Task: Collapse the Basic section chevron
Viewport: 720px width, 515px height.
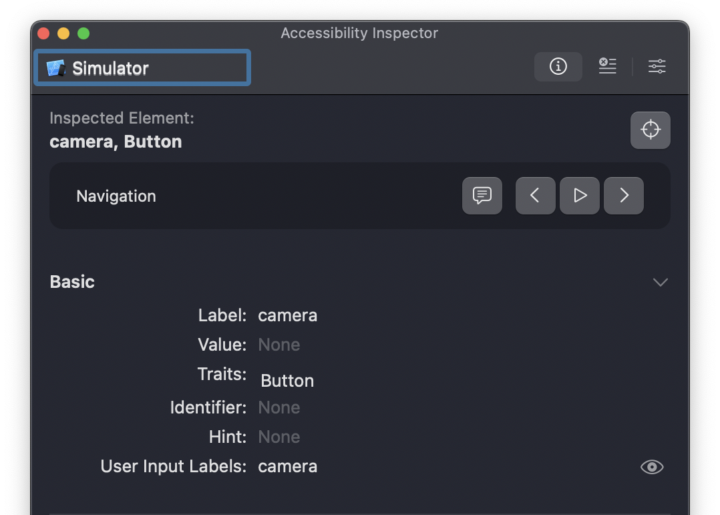Action: (x=661, y=282)
